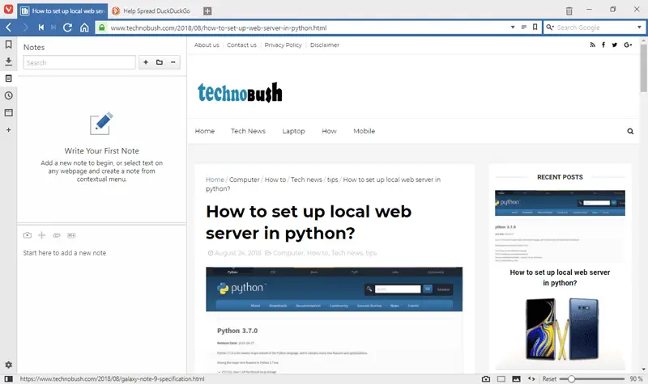The image size is (648, 384).
Task: Add screenshot to note with camera
Action: click(x=28, y=235)
